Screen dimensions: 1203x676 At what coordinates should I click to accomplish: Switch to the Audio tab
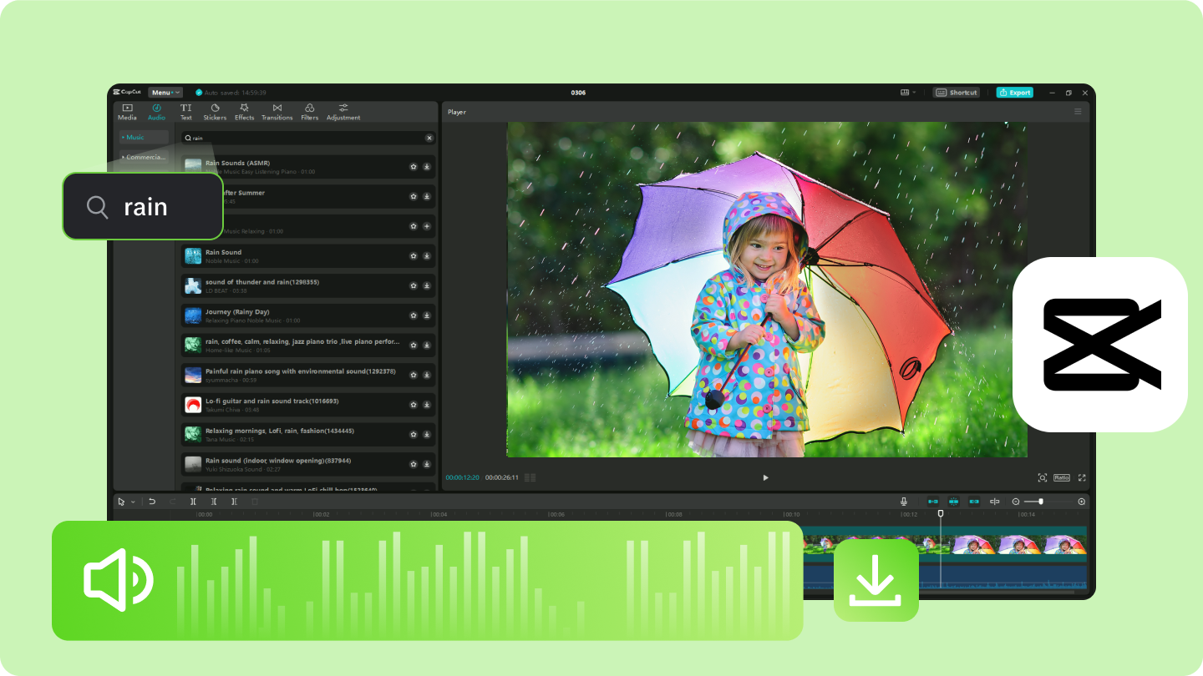tap(156, 112)
